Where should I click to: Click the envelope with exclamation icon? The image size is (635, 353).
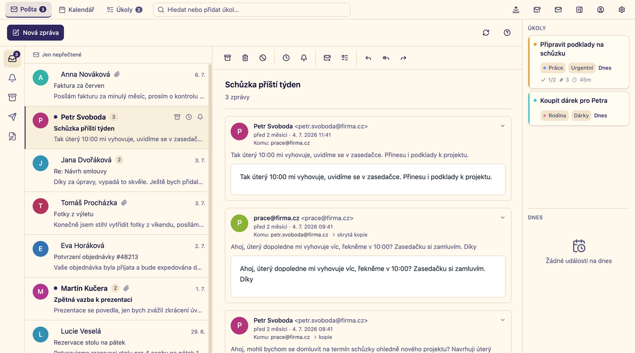[x=537, y=9]
